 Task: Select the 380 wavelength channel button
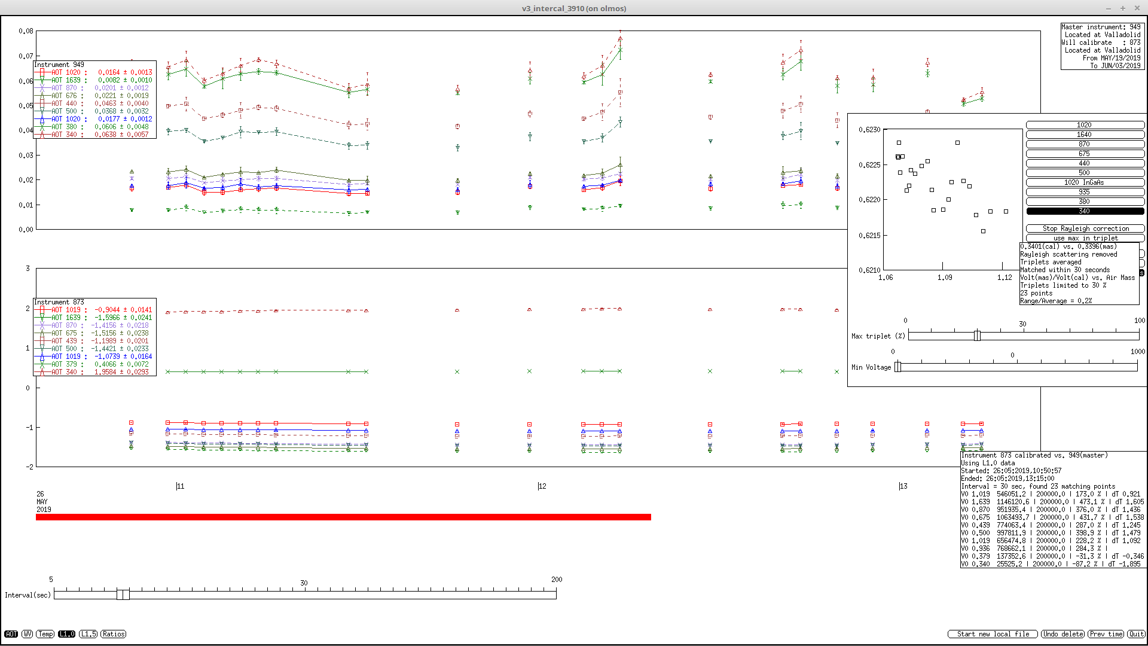1085,202
